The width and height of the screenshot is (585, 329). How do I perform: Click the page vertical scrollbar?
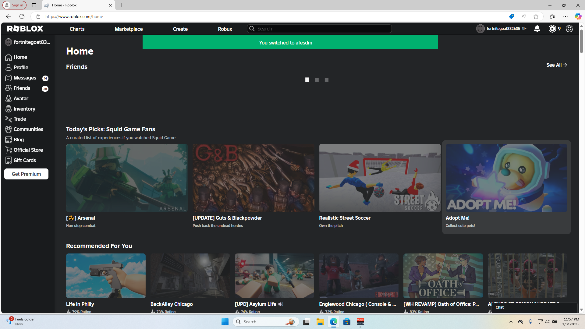click(581, 168)
